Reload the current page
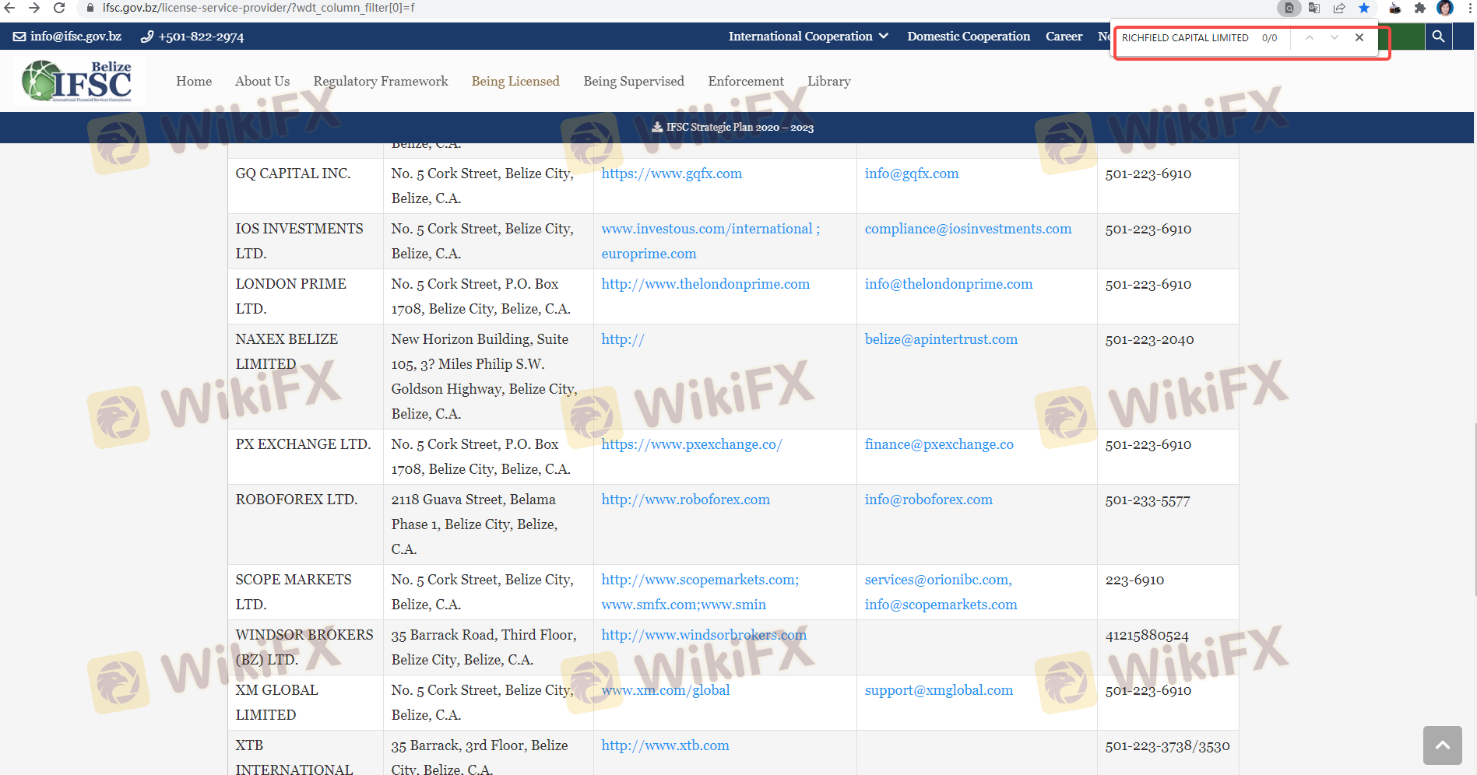 (59, 8)
